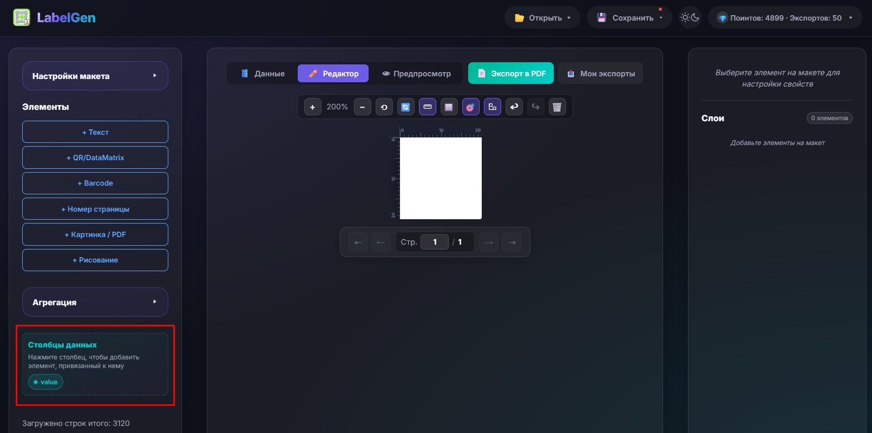This screenshot has width=872, height=433.
Task: Redo the last undone action
Action: coord(535,107)
